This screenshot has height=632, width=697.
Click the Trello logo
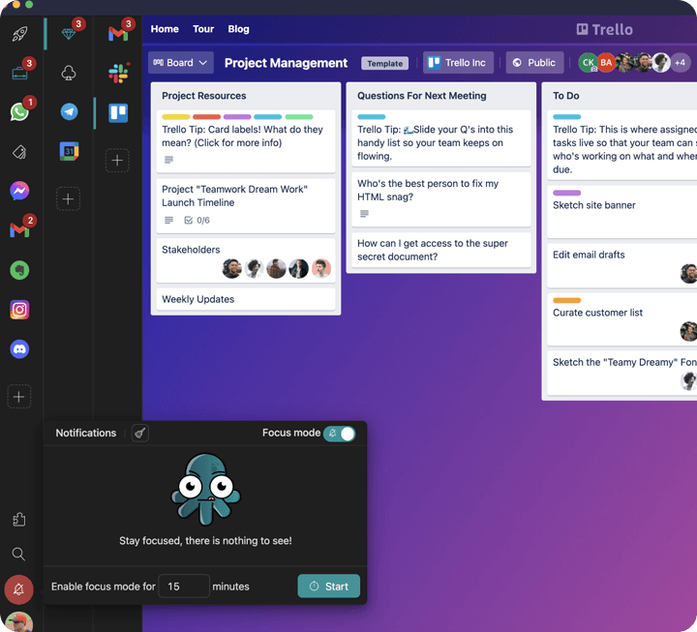point(604,29)
